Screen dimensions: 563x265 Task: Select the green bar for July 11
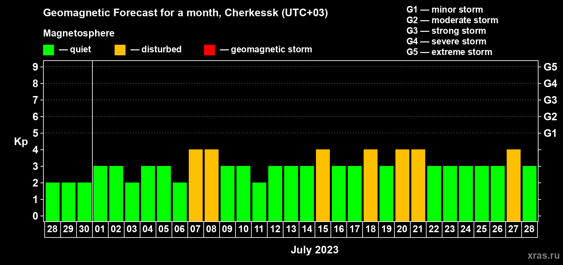259,202
